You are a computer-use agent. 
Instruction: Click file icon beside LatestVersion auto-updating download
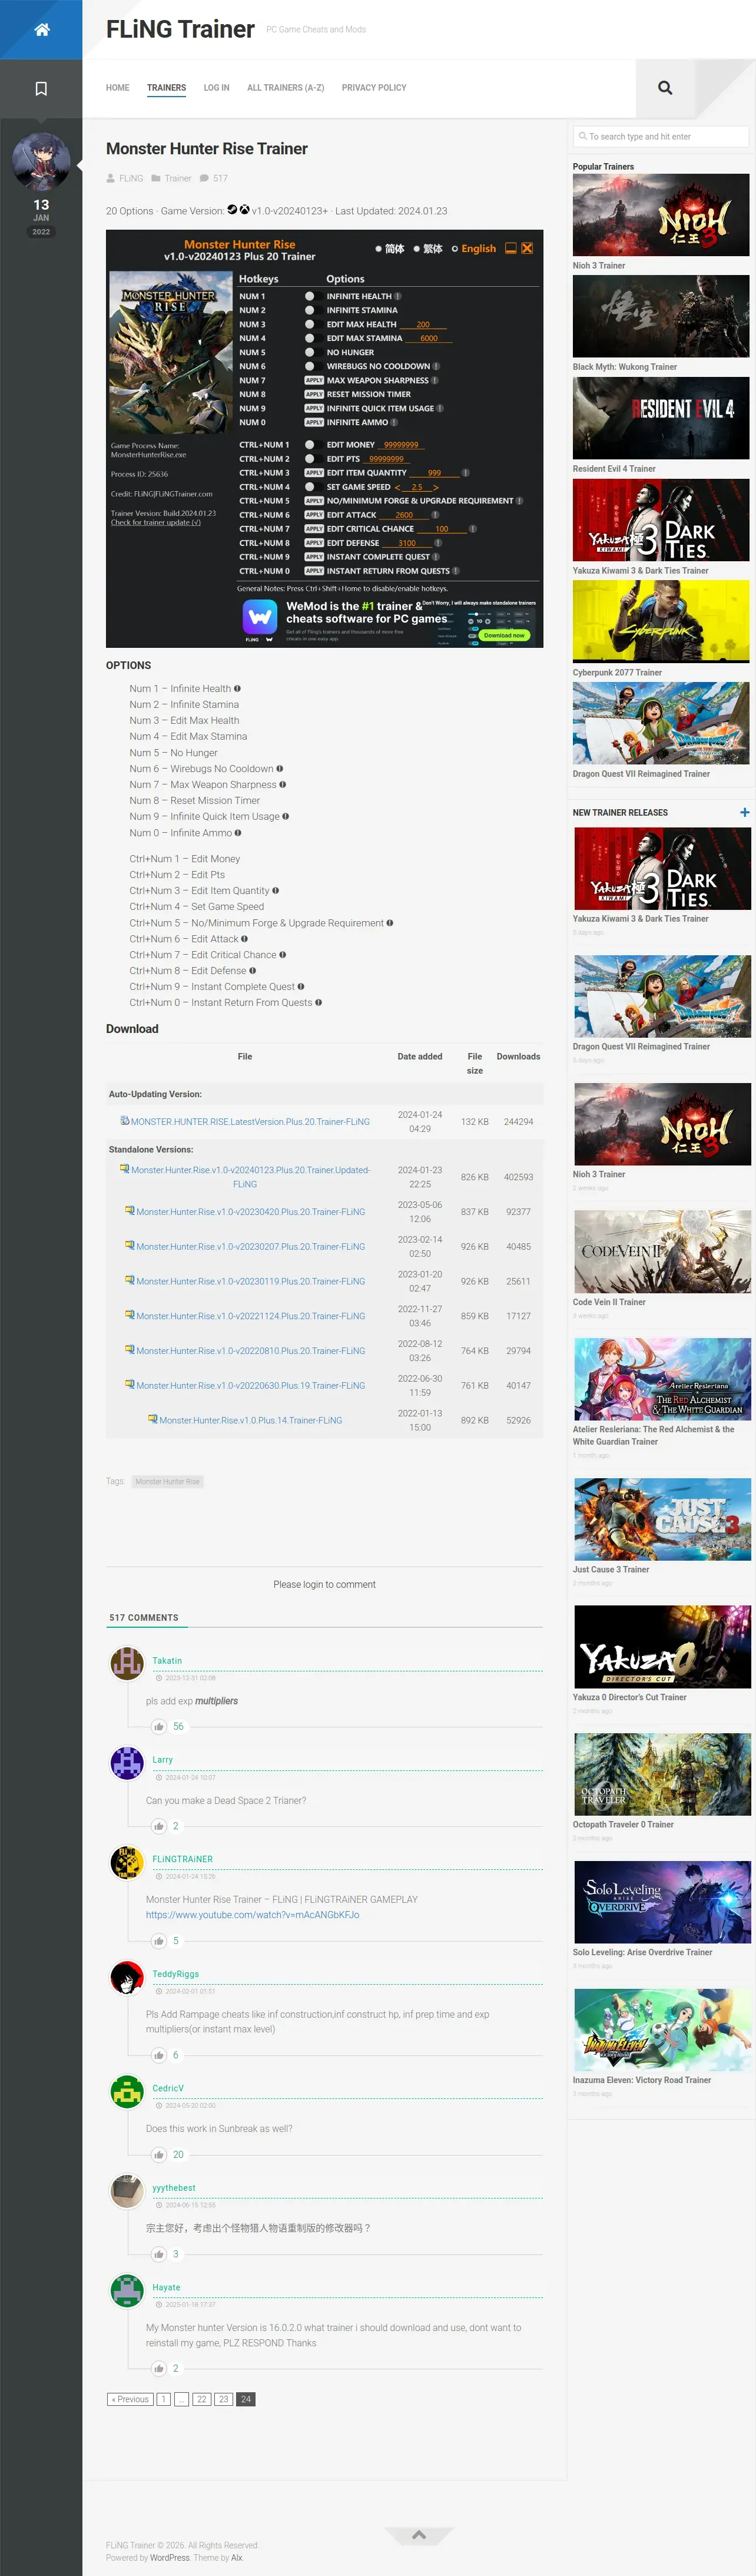click(x=124, y=1121)
